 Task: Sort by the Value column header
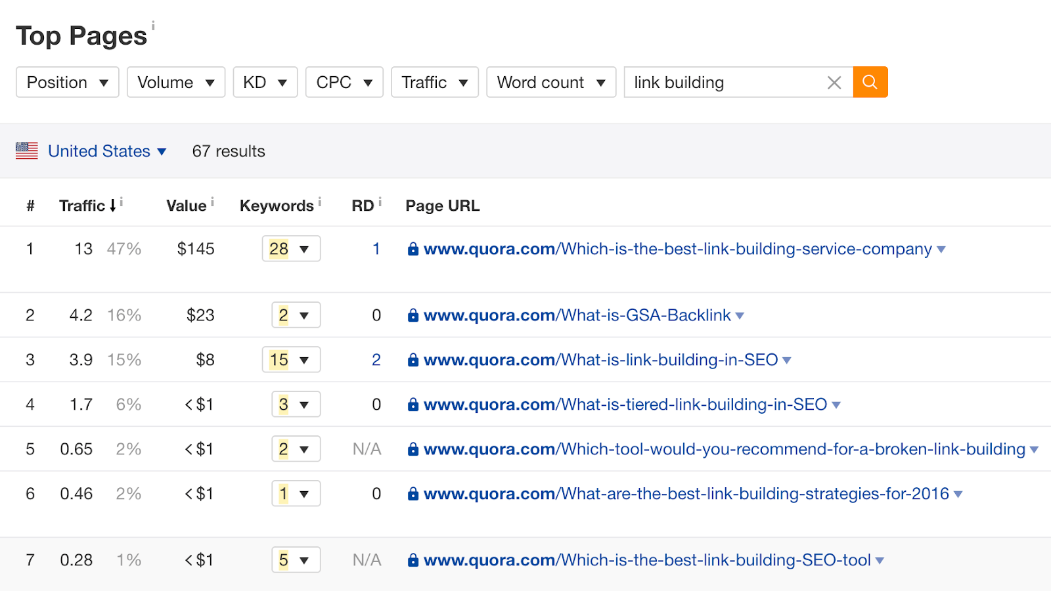tap(187, 206)
